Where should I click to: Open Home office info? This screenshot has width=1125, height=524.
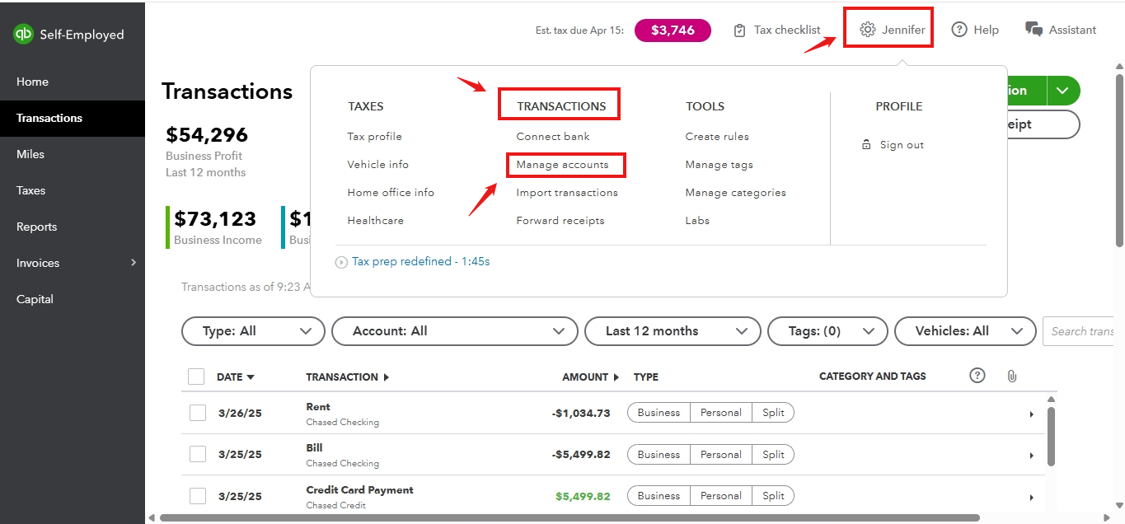391,193
